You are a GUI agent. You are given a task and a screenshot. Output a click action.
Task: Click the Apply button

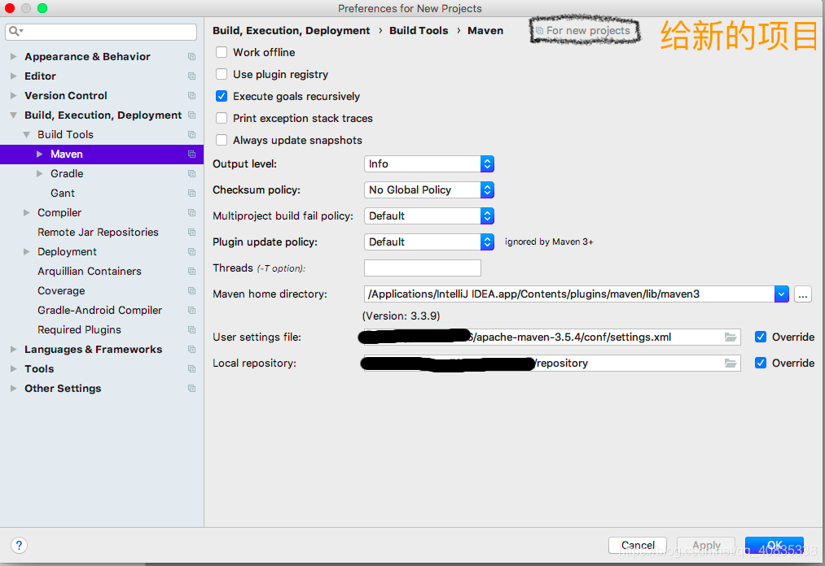(x=706, y=545)
